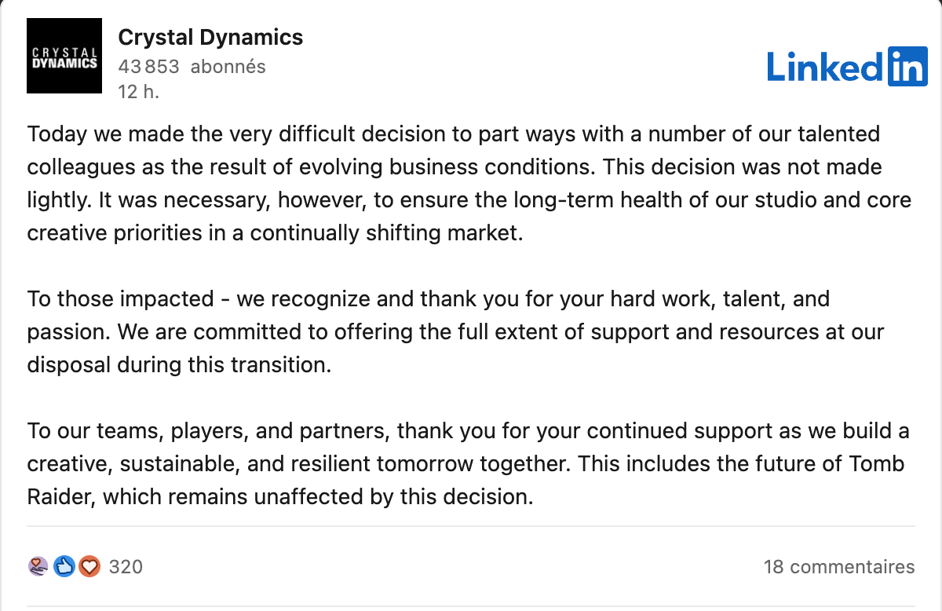
Task: Click the phrase "continually shifting market"
Action: click(385, 234)
